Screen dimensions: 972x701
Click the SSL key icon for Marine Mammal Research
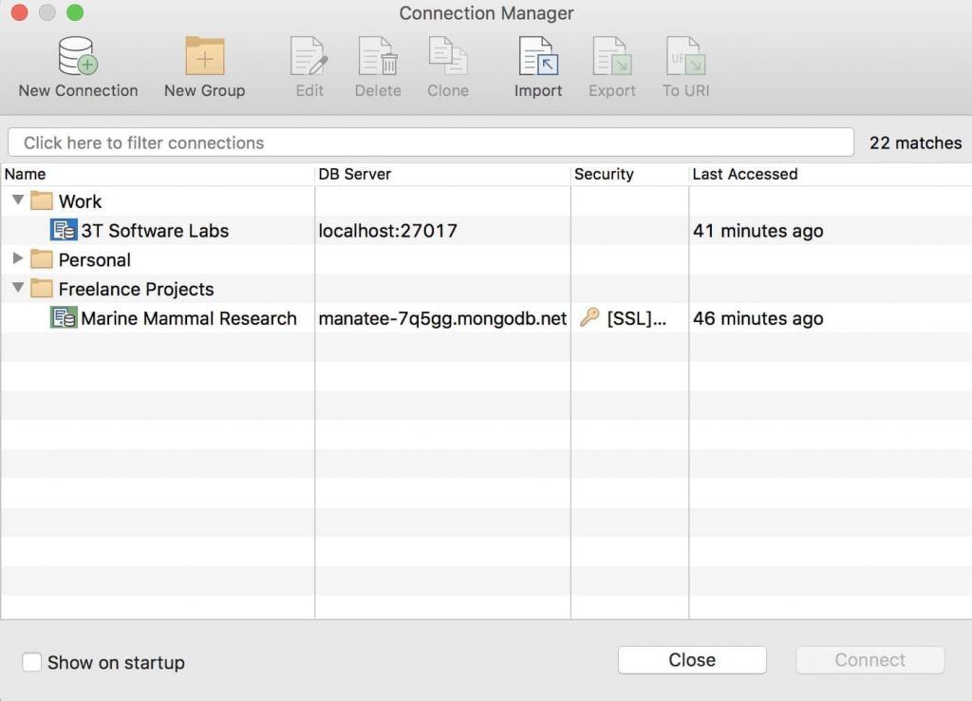click(589, 318)
